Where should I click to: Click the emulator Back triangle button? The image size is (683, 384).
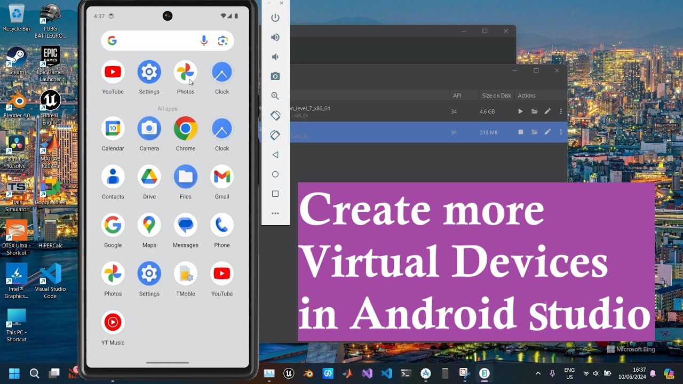click(275, 155)
